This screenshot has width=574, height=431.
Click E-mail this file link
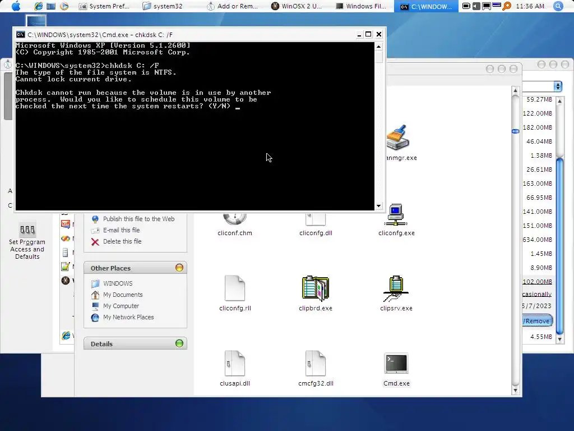121,230
